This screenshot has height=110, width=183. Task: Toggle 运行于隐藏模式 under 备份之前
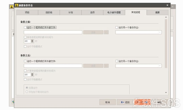25,46
